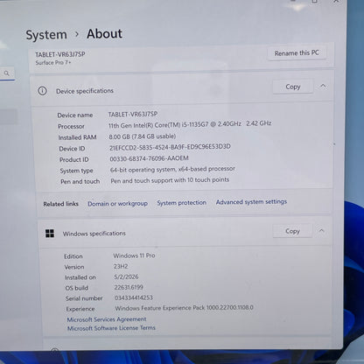Select the OS build value 22631.6199
This screenshot has height=364, width=364.
click(x=129, y=287)
